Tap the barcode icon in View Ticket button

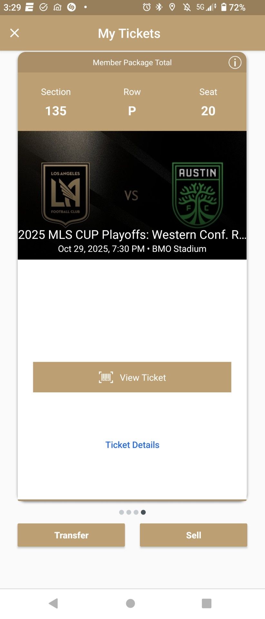click(x=106, y=377)
